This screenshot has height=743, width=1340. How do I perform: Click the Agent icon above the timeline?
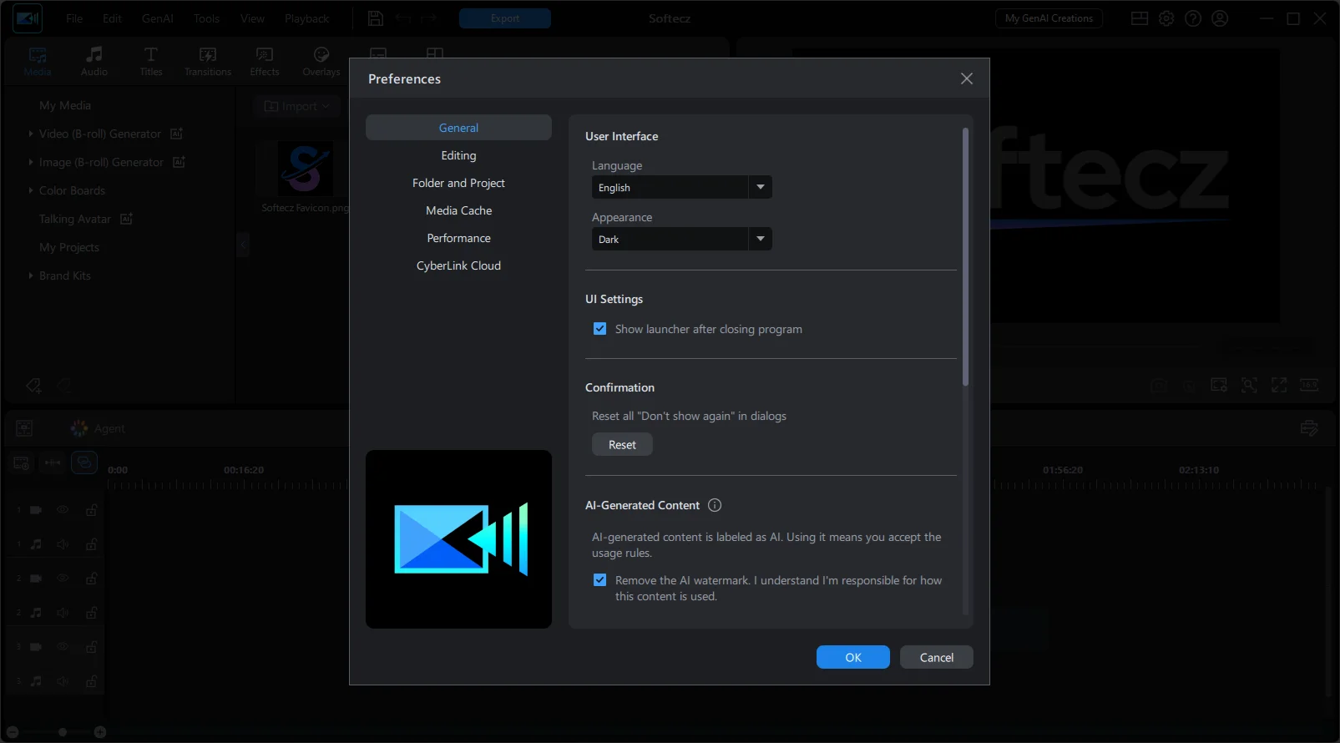[x=79, y=428]
